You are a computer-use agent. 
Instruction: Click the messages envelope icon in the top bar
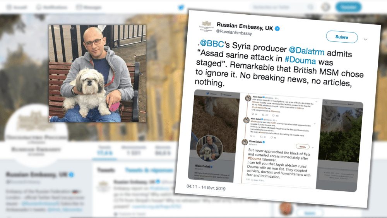point(79,7)
